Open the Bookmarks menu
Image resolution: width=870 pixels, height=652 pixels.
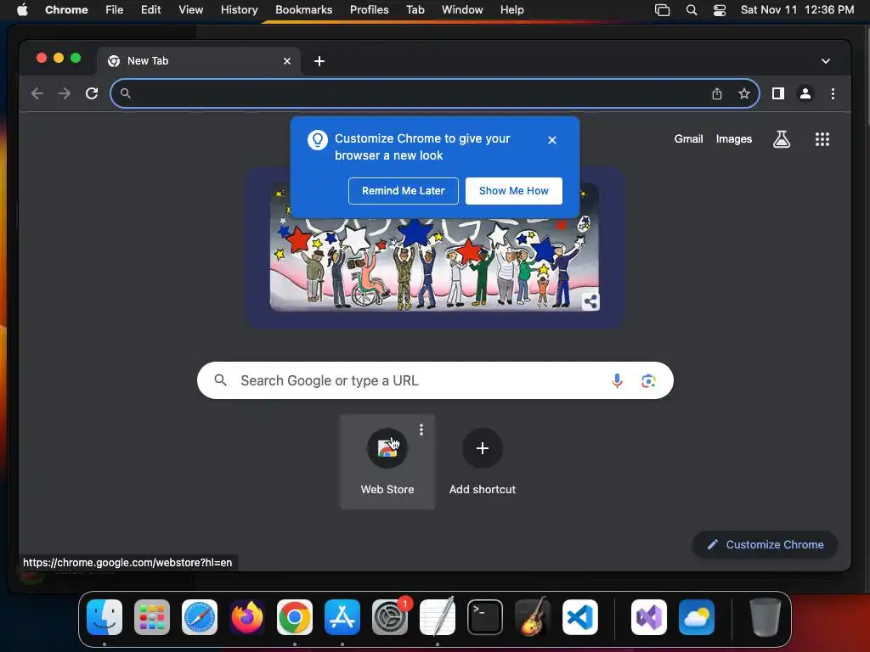(x=303, y=9)
